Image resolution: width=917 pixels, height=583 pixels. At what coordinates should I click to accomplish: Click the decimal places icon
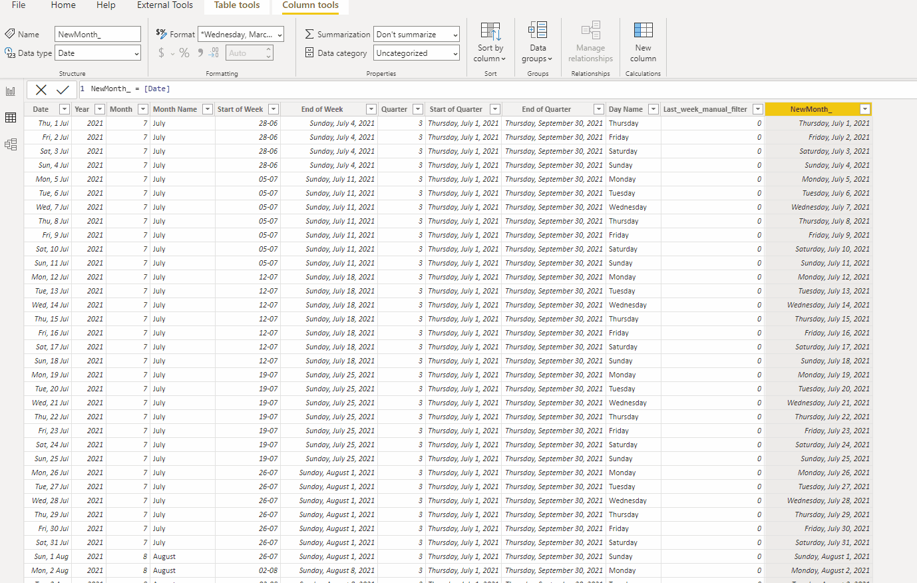[214, 53]
